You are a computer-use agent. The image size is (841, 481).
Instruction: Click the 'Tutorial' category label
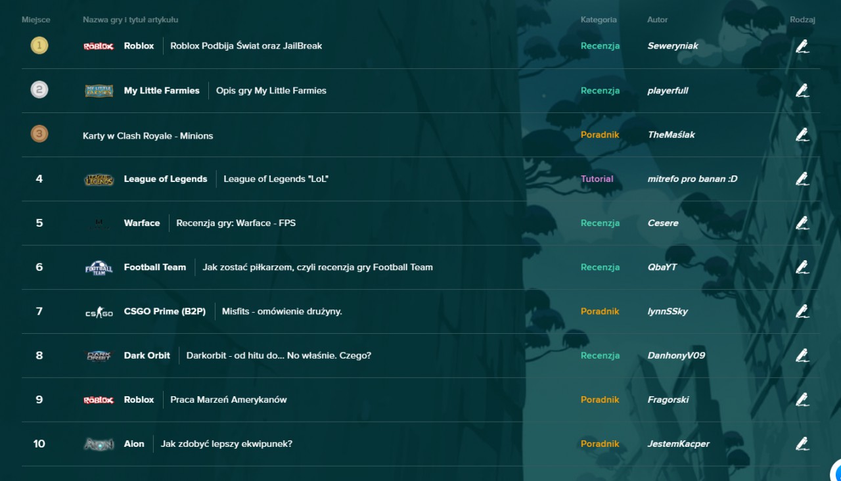pyautogui.click(x=597, y=179)
